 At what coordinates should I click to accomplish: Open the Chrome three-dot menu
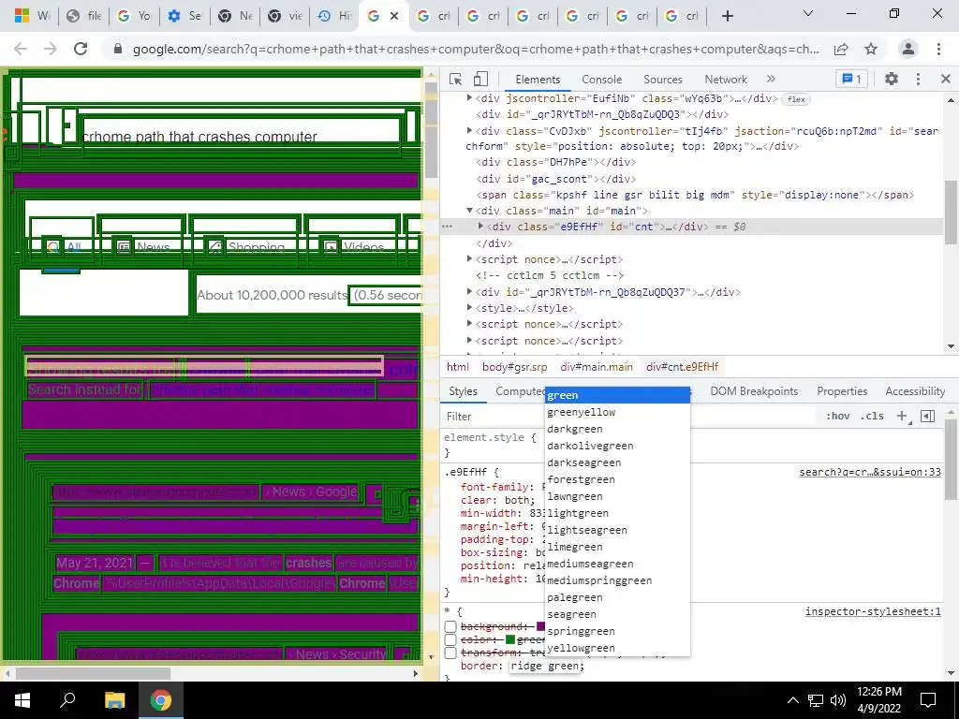(938, 49)
